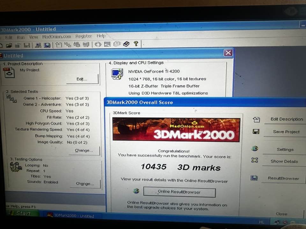This screenshot has width=306, height=229.
Task: Click the closed-folder toolbar icon beside Save
Action: [x=18, y=45]
